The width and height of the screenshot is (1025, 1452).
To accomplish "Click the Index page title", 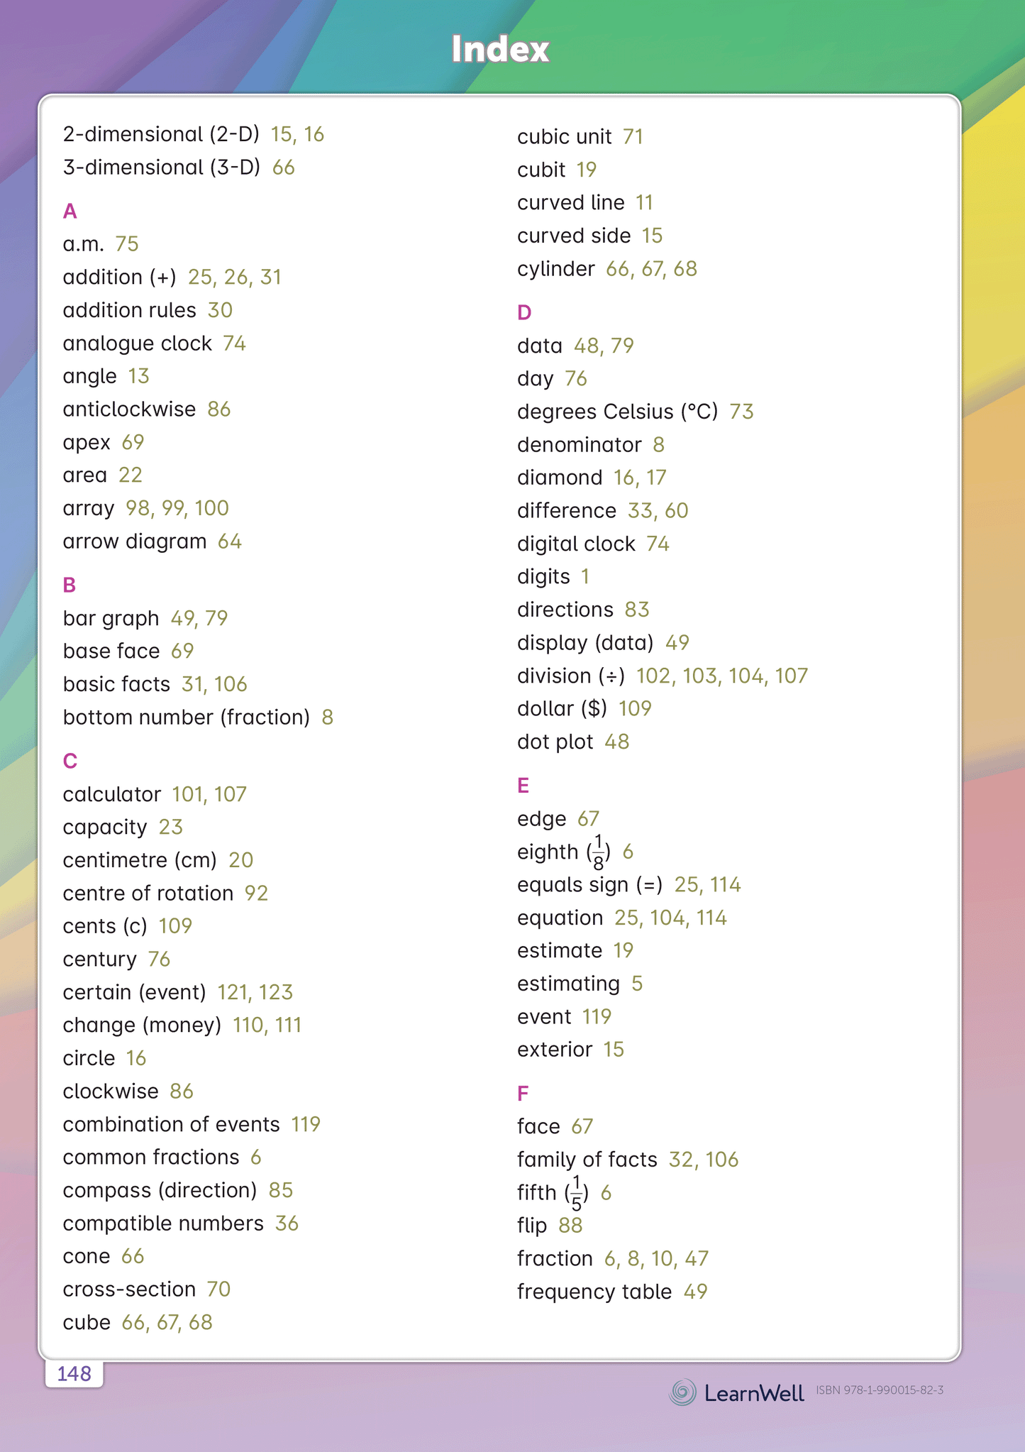I will (501, 49).
